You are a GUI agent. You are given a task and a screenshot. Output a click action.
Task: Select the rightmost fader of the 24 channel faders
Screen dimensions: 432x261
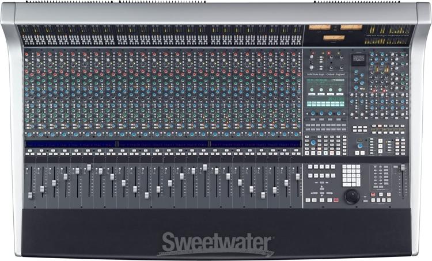click(x=298, y=176)
